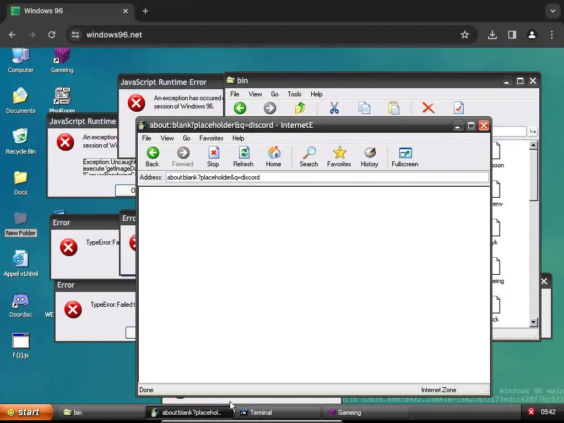The image size is (564, 423).
Task: Select the MsgRoom desktop icon
Action: point(62,100)
